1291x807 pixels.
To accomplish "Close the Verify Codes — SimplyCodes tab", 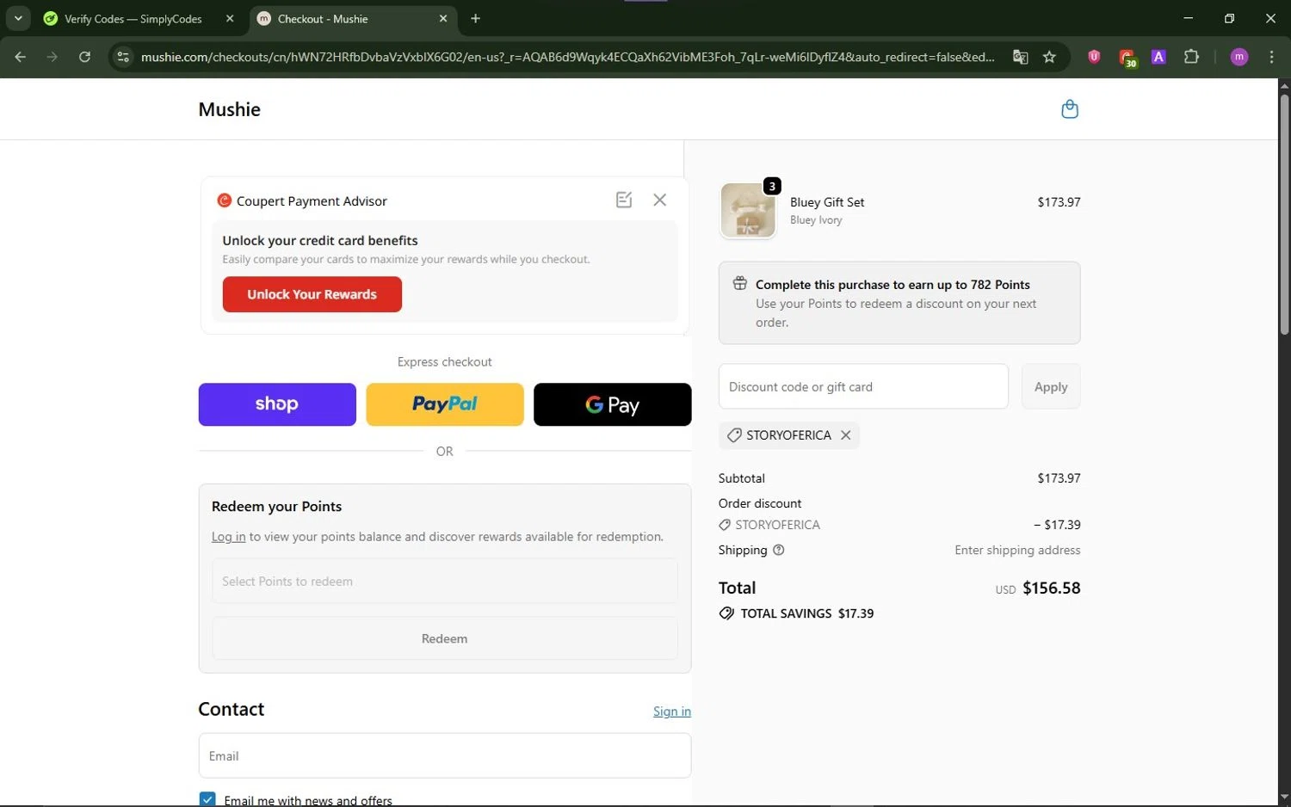I will [230, 18].
